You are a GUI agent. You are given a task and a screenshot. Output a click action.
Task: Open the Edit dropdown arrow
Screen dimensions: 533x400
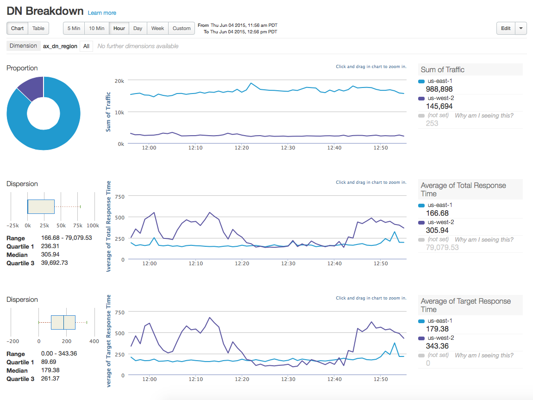[521, 28]
